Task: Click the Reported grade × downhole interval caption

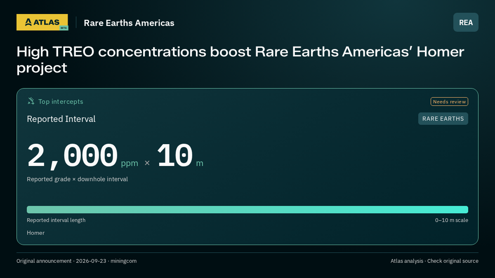Action: point(77,179)
